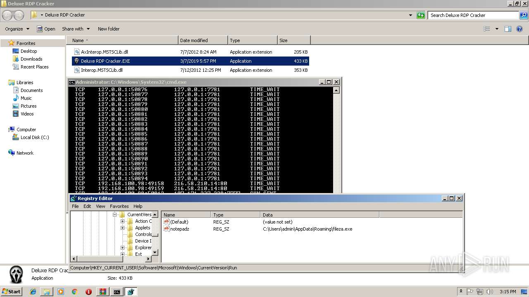
Task: Click New folder button
Action: [x=109, y=29]
